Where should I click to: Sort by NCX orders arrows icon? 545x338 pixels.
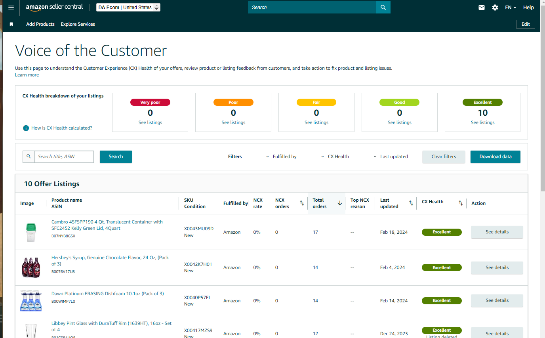[x=302, y=203]
